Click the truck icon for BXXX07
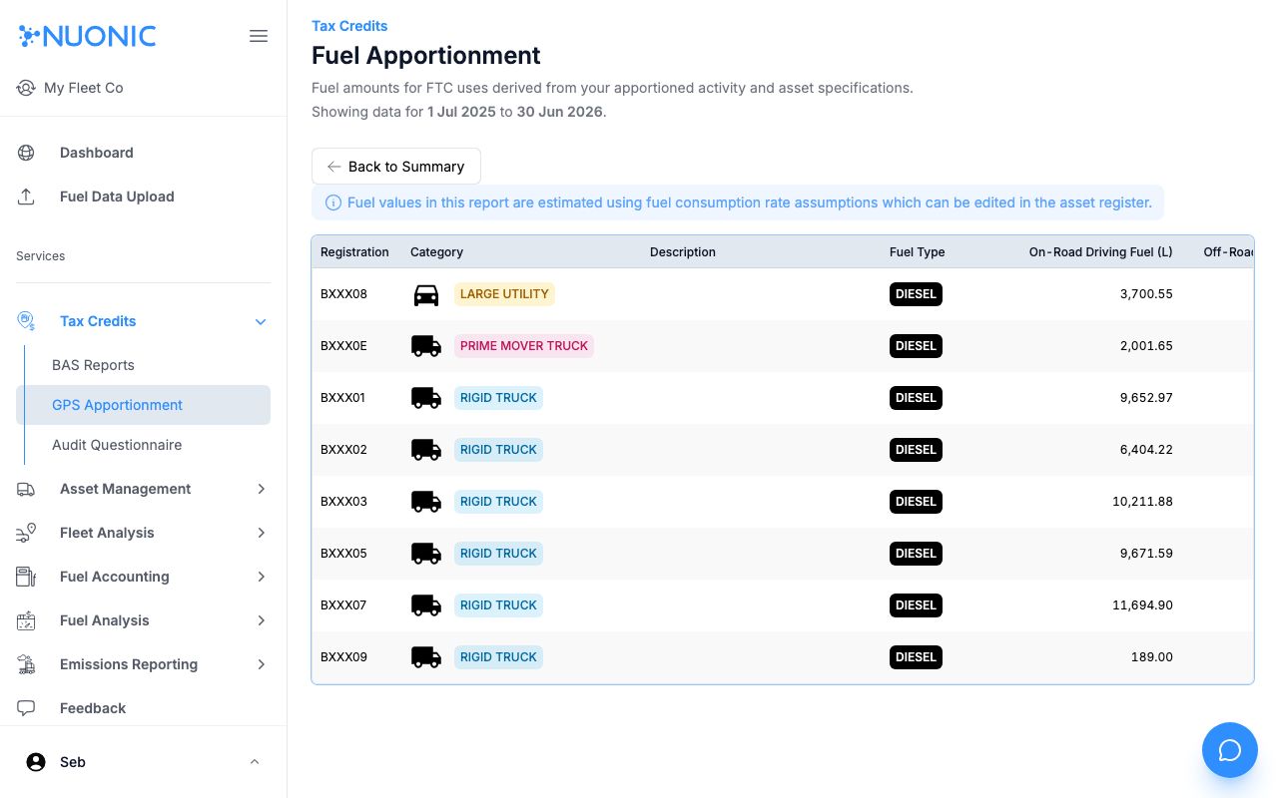Screen dimensions: 1278x798 coord(426,605)
